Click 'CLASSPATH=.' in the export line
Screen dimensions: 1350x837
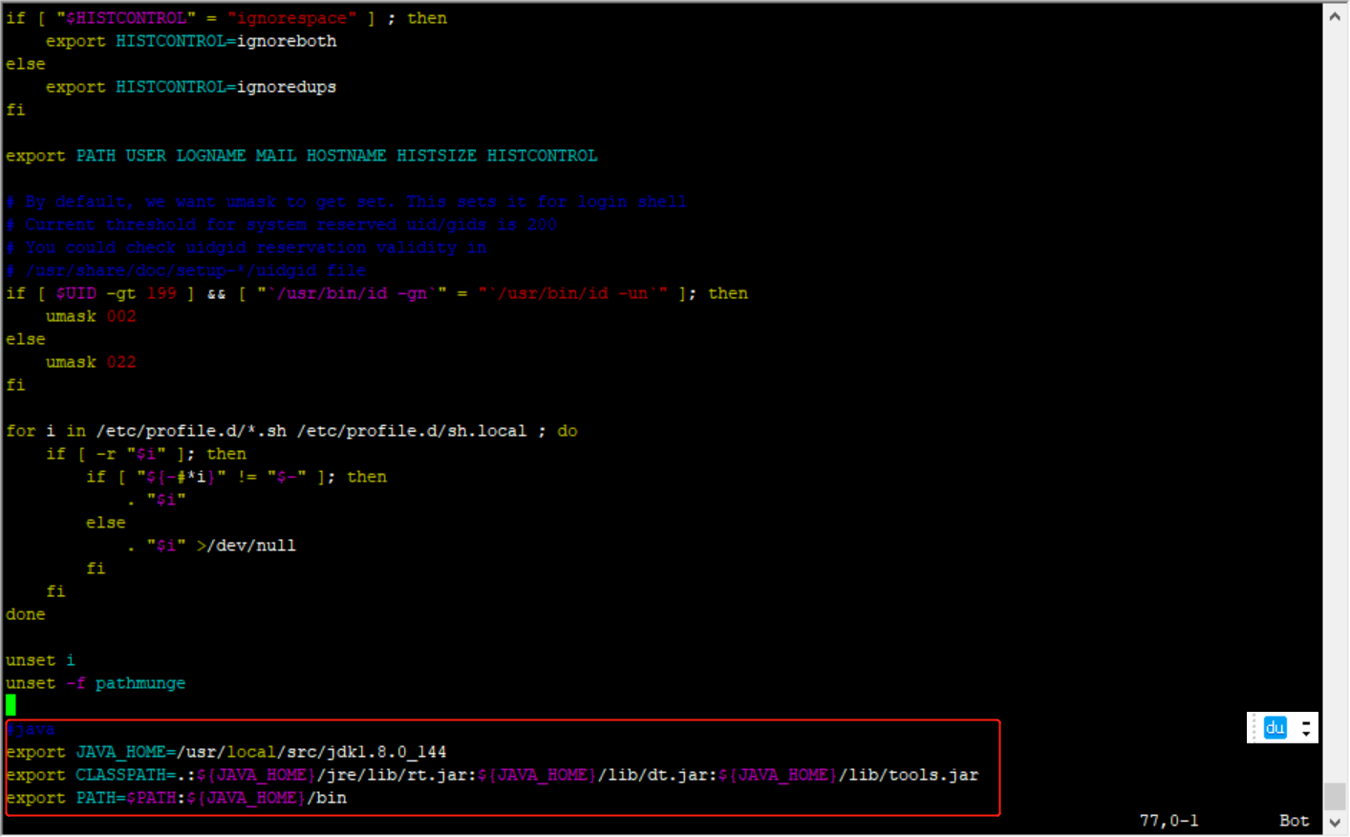(131, 775)
